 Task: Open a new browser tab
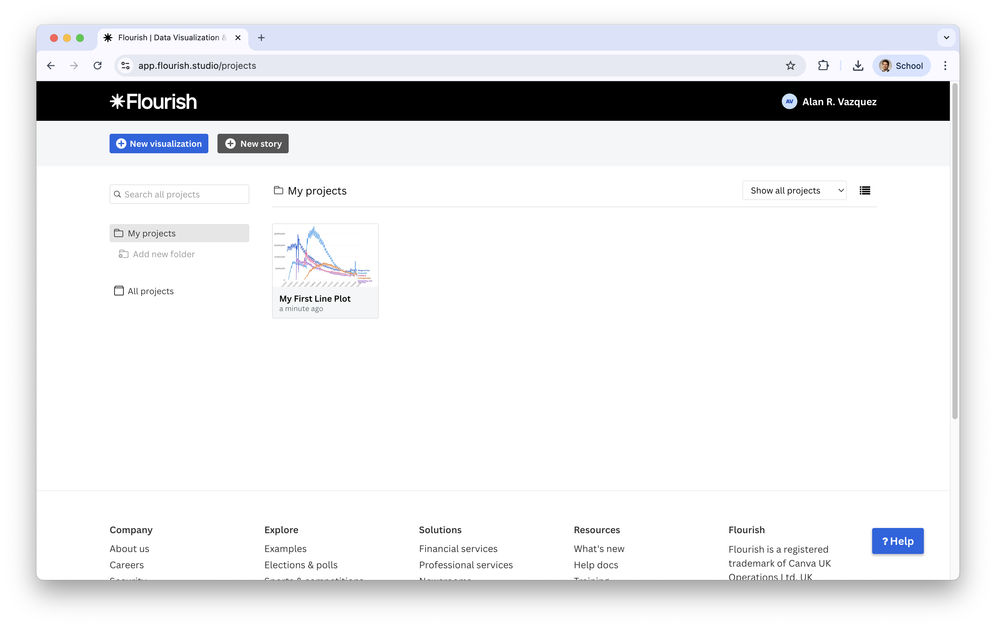coord(261,38)
